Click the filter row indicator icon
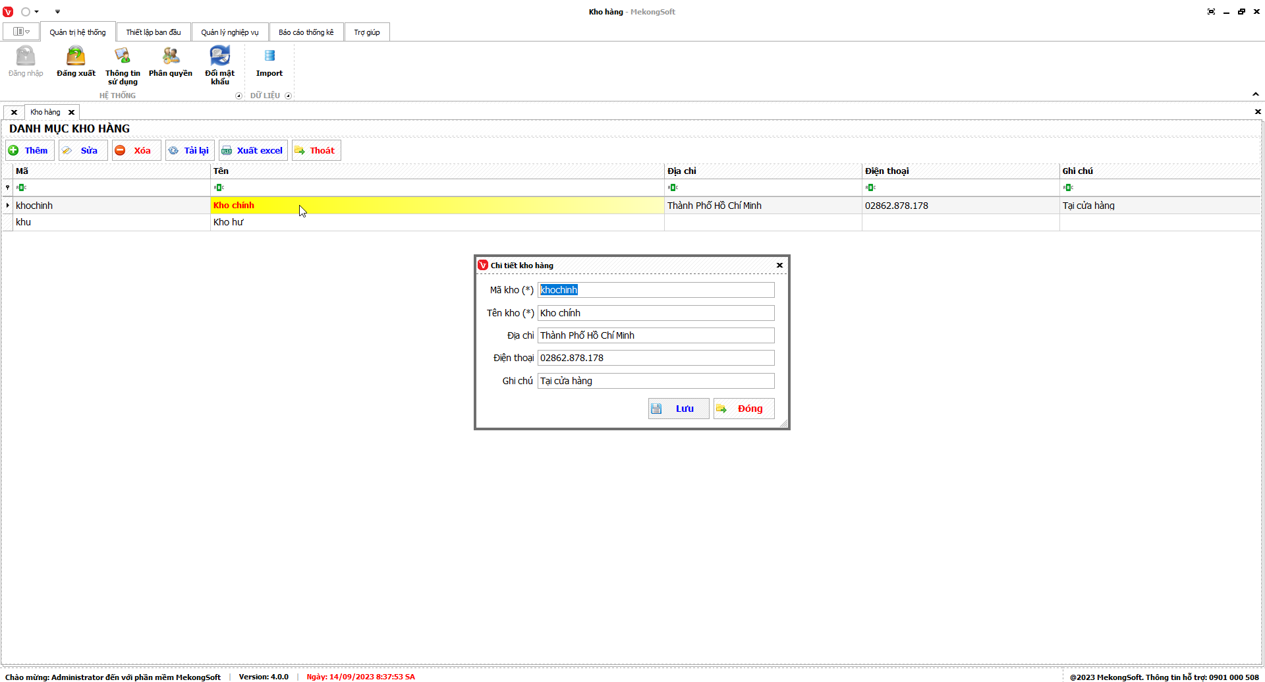The image size is (1265, 682). 7,188
